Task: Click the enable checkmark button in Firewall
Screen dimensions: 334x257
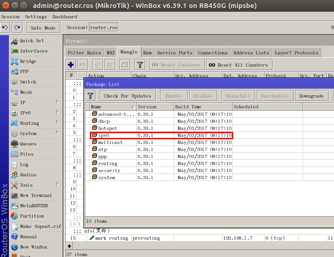Action: (x=98, y=65)
